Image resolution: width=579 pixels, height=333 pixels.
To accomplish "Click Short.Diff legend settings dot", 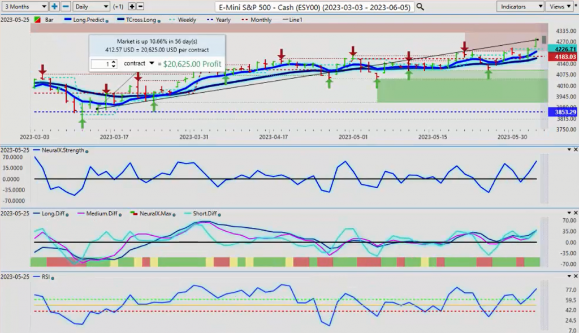I will [x=219, y=214].
